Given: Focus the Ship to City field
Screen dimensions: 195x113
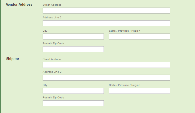Looking at the screenshot, I should pyautogui.click(x=73, y=91).
